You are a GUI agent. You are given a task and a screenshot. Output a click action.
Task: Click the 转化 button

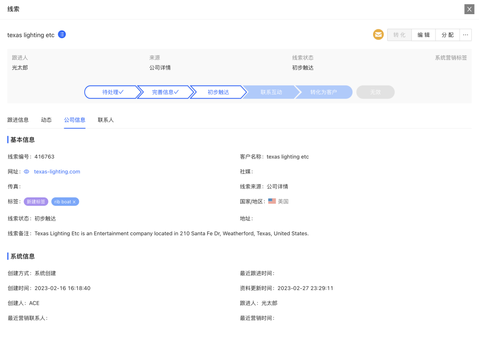coord(400,35)
